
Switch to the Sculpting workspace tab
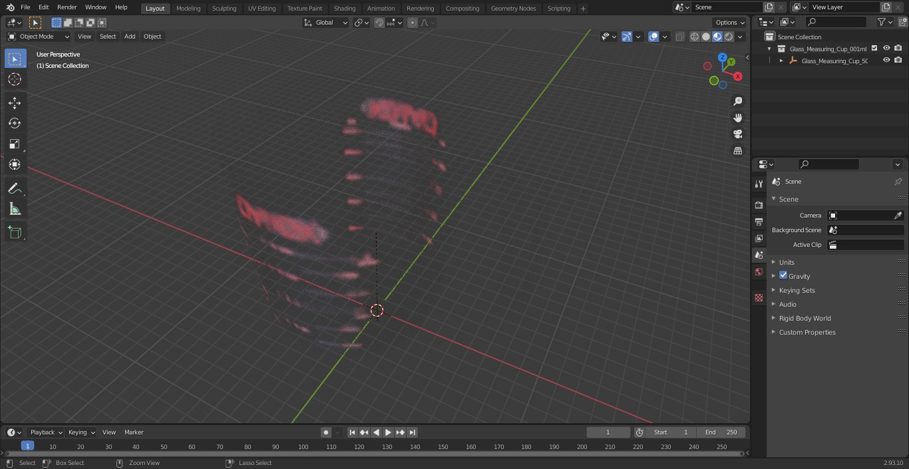pyautogui.click(x=224, y=9)
